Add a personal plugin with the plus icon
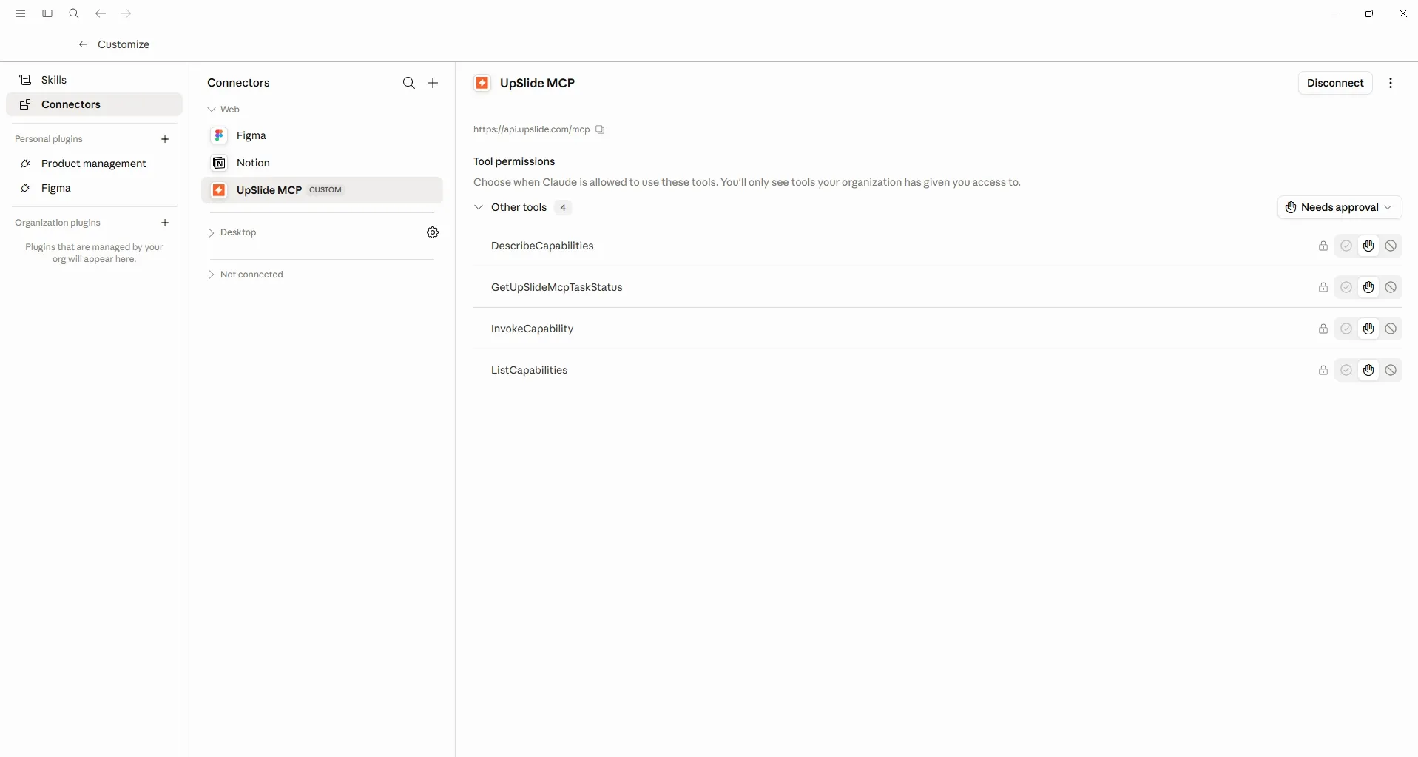 (x=165, y=139)
